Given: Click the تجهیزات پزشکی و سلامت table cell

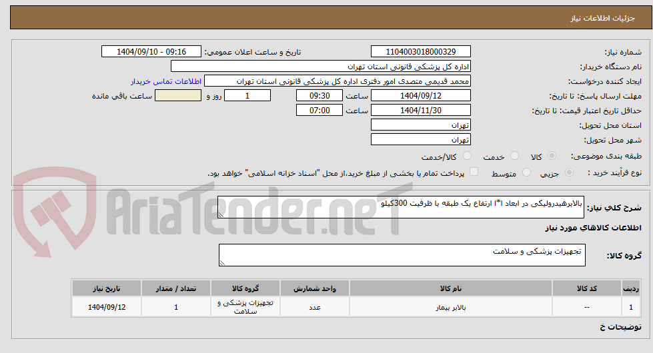Looking at the screenshot, I should point(245,307).
